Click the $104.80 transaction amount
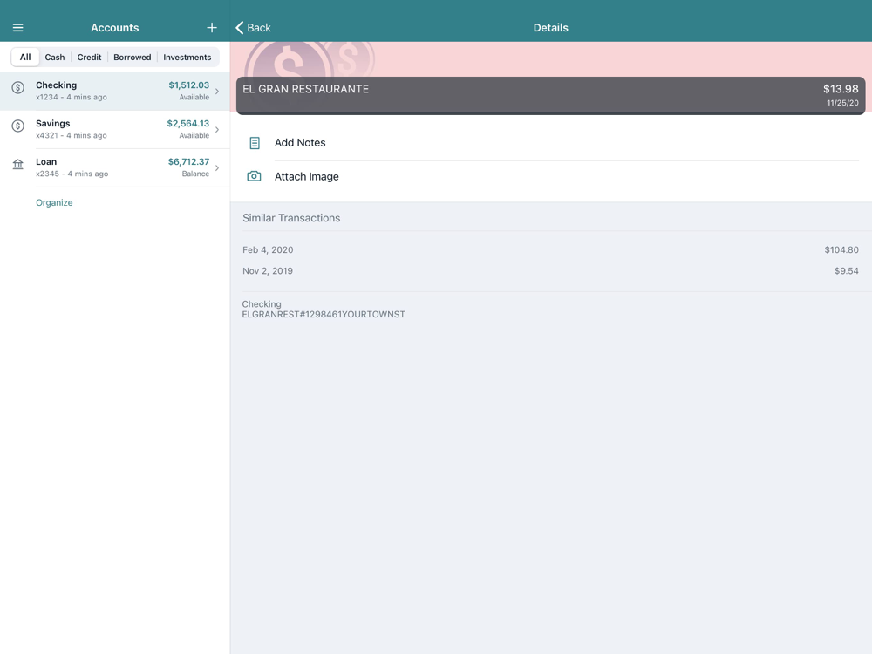872x654 pixels. click(x=841, y=249)
